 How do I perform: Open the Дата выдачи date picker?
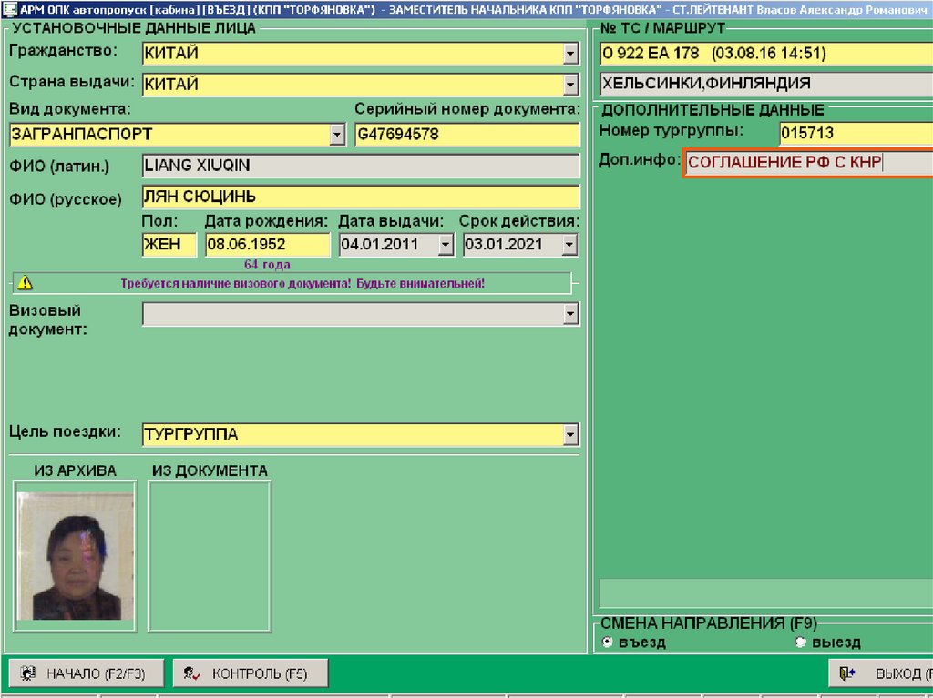click(x=446, y=245)
